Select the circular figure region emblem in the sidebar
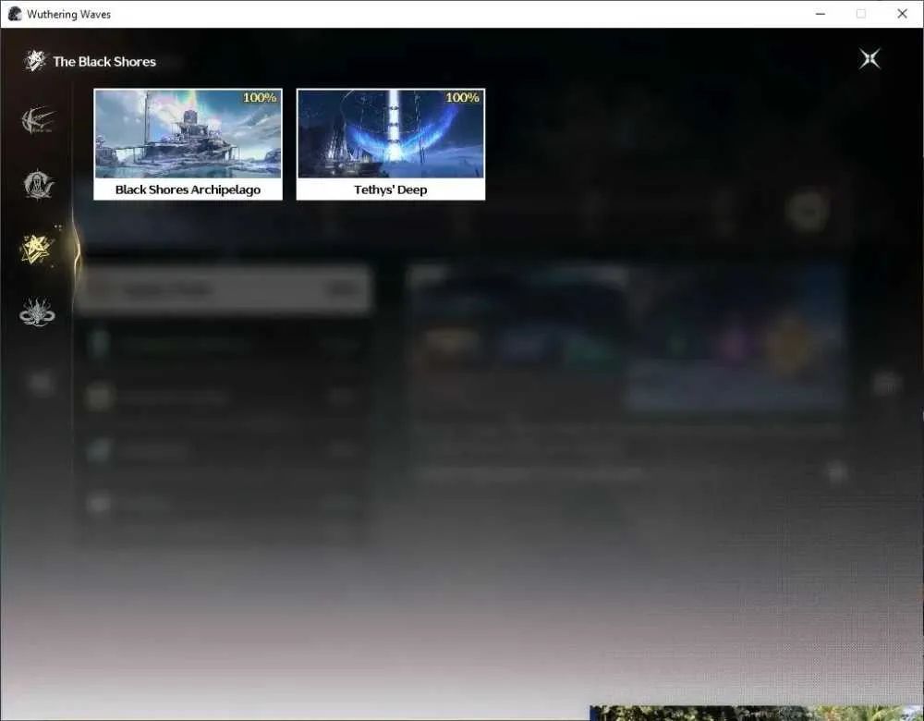Image resolution: width=924 pixels, height=721 pixels. click(x=37, y=185)
